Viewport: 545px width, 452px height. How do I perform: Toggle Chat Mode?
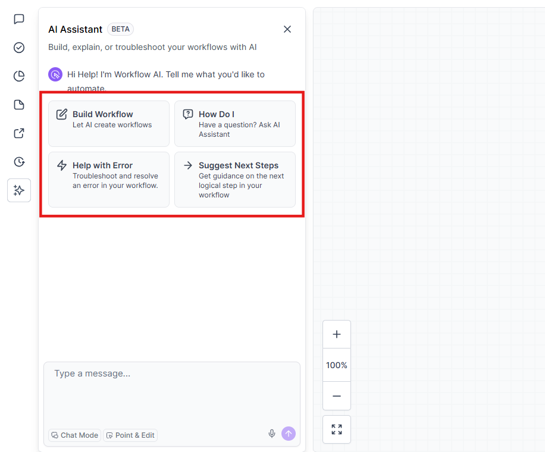[74, 435]
